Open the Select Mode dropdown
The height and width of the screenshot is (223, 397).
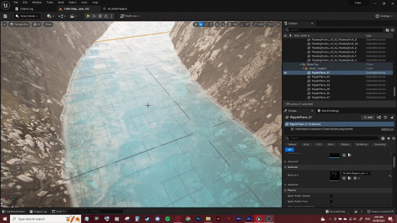tap(27, 16)
